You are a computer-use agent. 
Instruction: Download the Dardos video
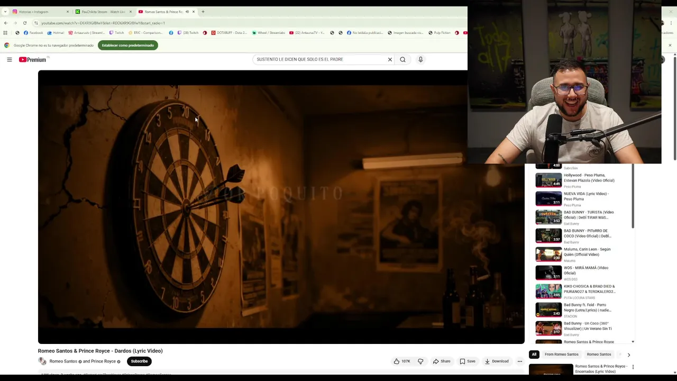click(497, 361)
